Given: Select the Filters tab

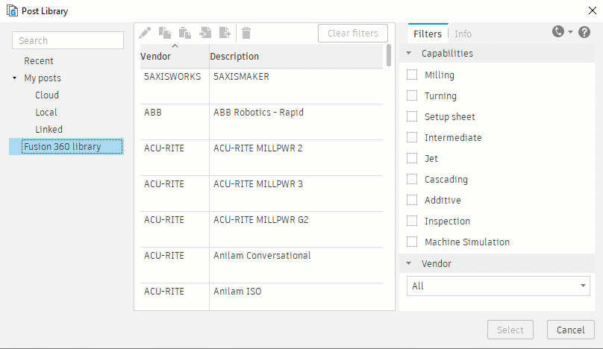Looking at the screenshot, I should click(x=428, y=34).
